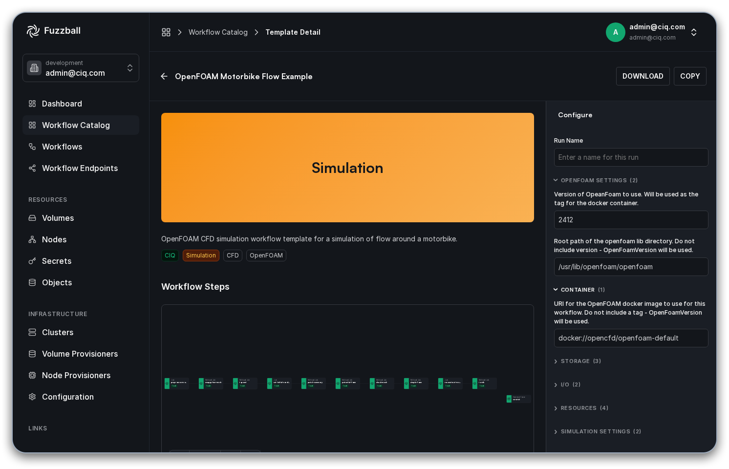Click the Workflow Endpoints share icon
Image resolution: width=729 pixels, height=469 pixels.
(x=32, y=168)
